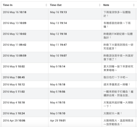Select the 2016 May 5 11:02 cell
The image size is (137, 127).
pos(25,94)
